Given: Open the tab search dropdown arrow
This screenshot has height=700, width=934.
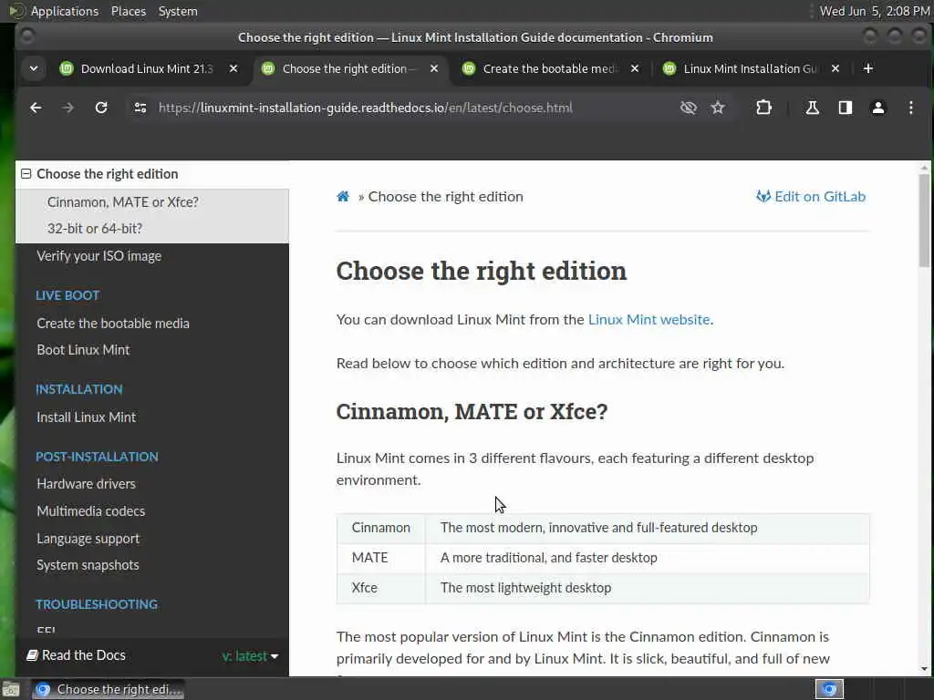Looking at the screenshot, I should pos(34,68).
